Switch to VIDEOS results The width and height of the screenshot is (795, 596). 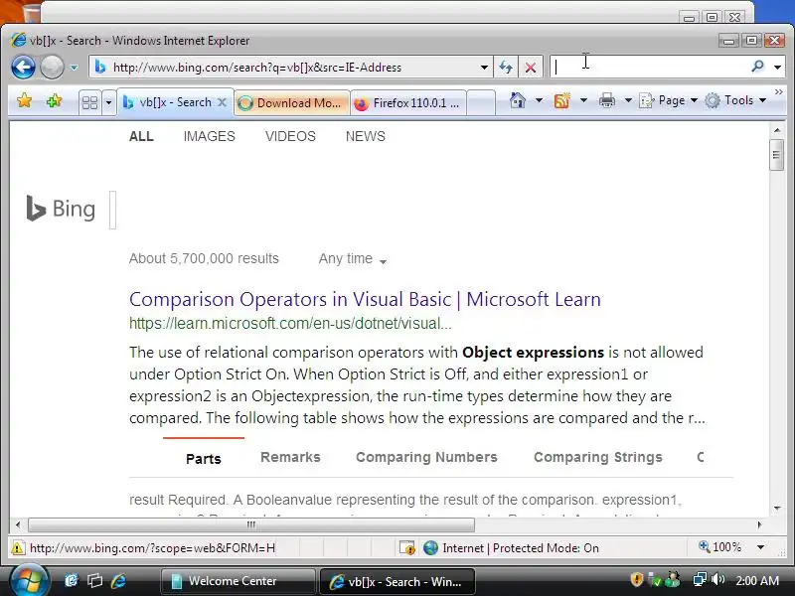pyautogui.click(x=290, y=136)
